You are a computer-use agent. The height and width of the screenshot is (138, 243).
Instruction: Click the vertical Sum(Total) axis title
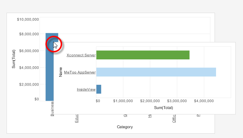(x=13, y=59)
